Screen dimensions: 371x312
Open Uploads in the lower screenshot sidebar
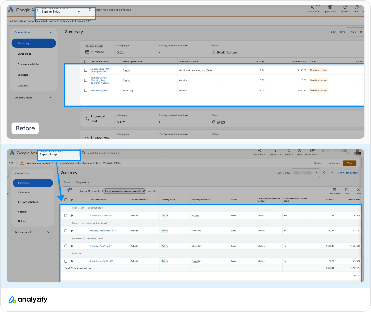(x=23, y=221)
